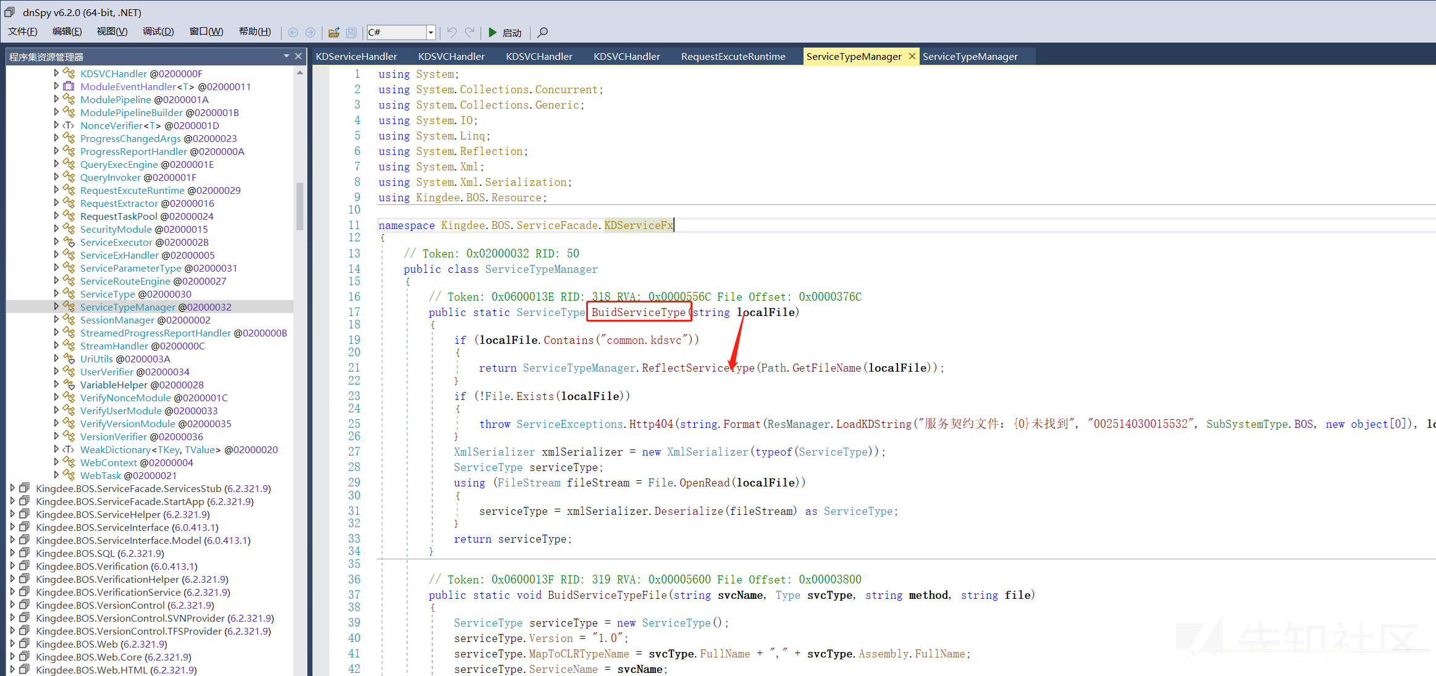Image resolution: width=1436 pixels, height=676 pixels.
Task: Expand the KDSVCHandler @0200000F node
Action: point(56,73)
